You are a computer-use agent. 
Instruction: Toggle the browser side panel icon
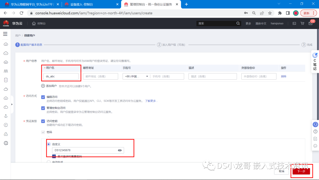click(288, 13)
